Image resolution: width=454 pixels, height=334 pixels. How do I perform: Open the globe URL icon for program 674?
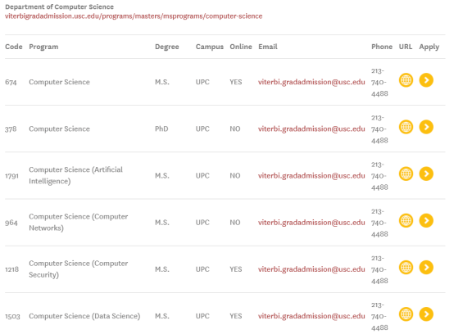coord(406,80)
